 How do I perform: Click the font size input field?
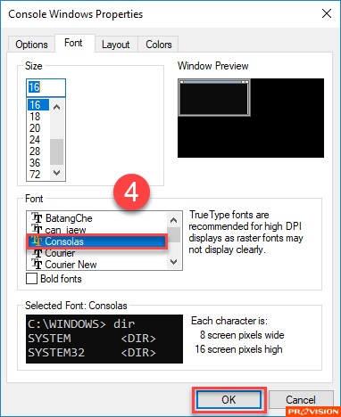(46, 87)
